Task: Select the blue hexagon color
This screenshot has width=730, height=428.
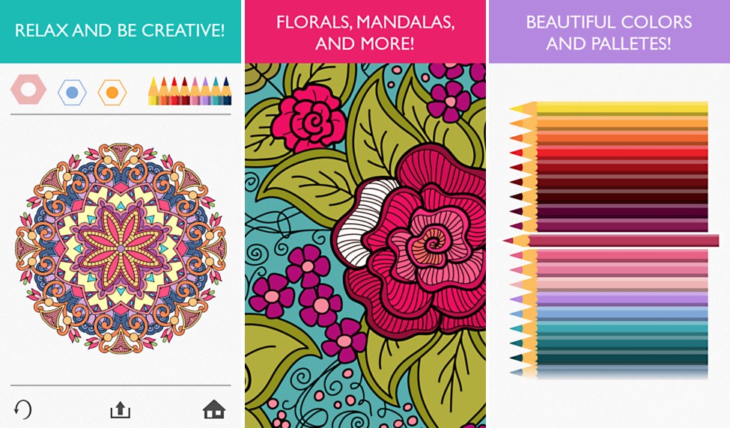Action: point(72,93)
